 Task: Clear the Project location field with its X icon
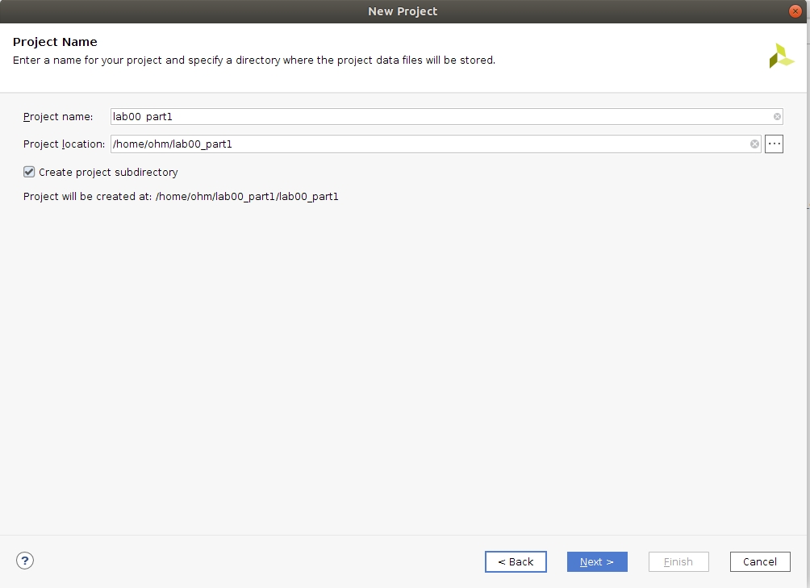coord(754,144)
